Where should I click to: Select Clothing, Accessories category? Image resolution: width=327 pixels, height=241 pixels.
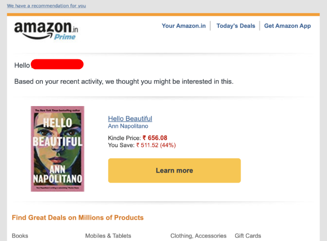click(x=199, y=236)
